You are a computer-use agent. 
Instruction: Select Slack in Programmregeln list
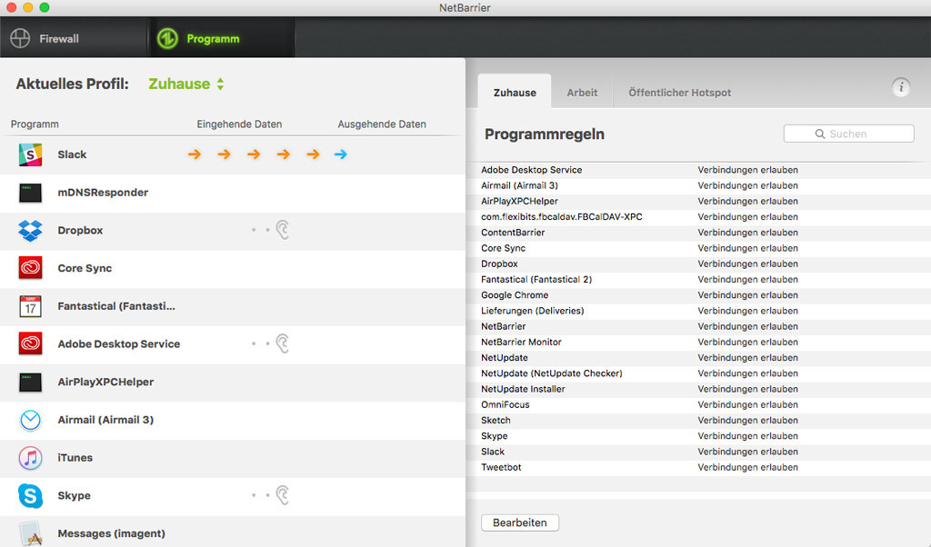click(x=698, y=452)
